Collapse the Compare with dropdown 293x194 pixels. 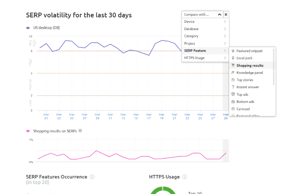(219, 14)
